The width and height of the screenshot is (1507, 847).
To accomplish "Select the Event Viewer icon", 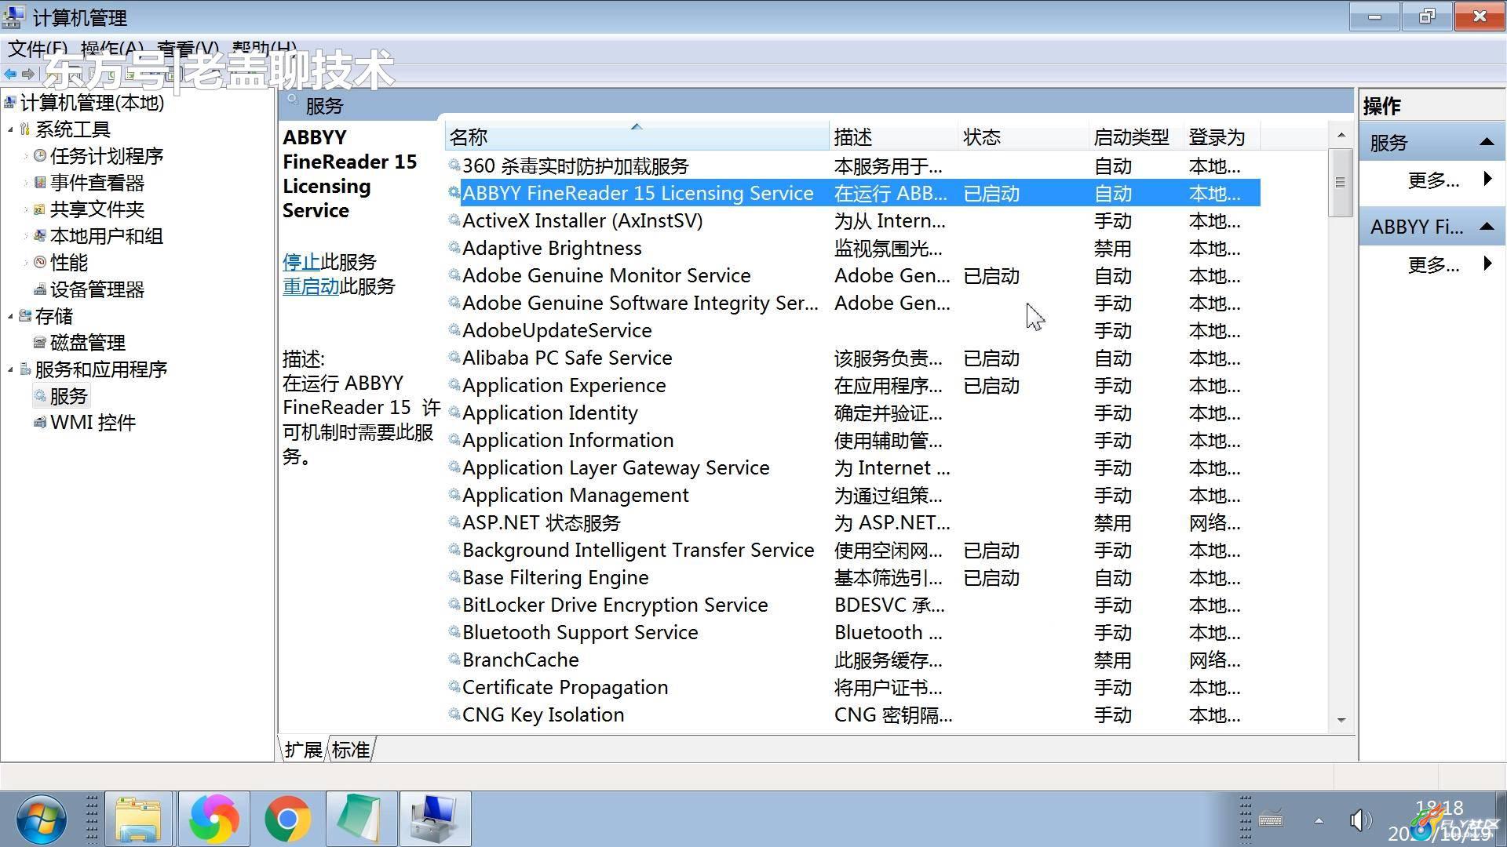I will tap(40, 183).
